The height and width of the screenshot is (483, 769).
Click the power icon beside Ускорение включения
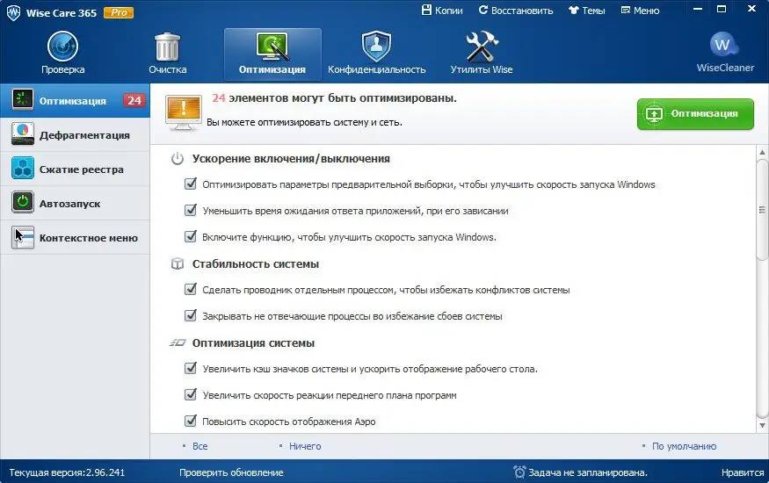pos(177,159)
